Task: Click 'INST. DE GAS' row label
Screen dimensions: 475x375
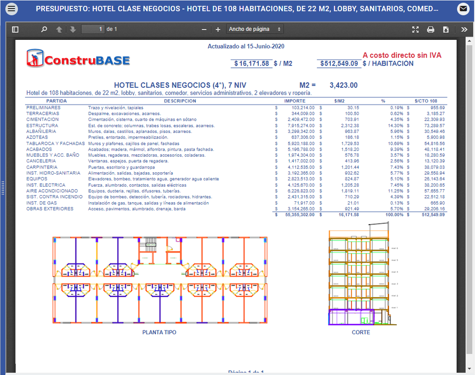Action: click(x=41, y=203)
